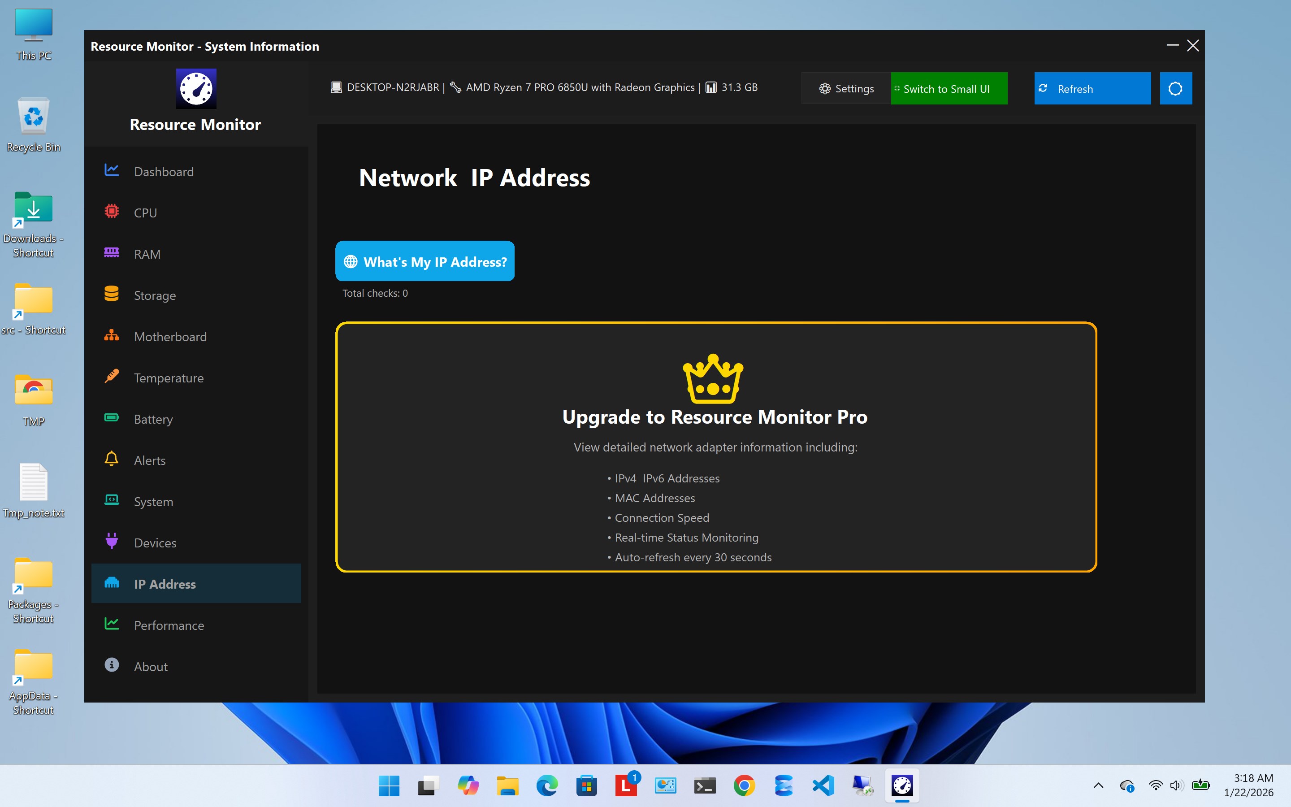Open the Dashboard page
The height and width of the screenshot is (807, 1291).
164,172
